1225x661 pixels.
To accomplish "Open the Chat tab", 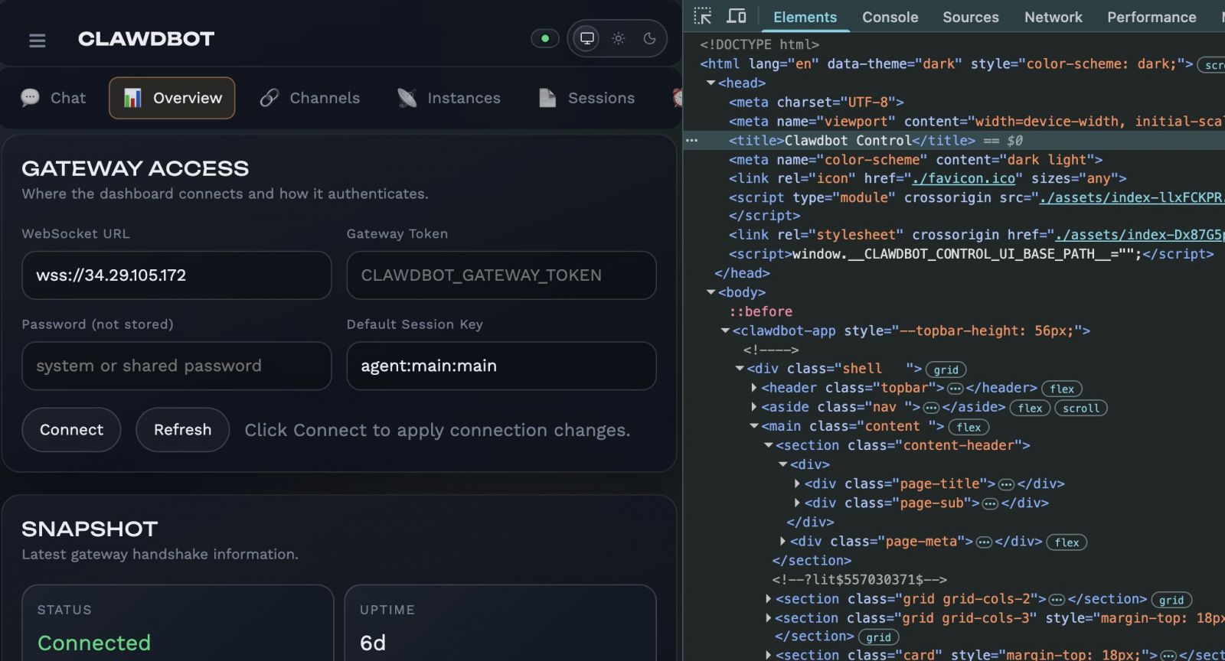I will [54, 98].
